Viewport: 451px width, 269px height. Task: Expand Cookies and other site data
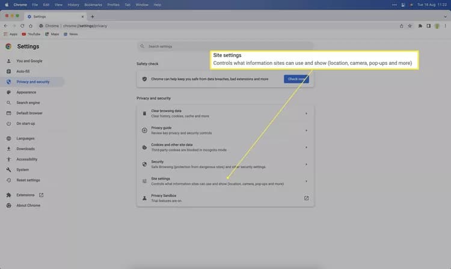coord(226,147)
